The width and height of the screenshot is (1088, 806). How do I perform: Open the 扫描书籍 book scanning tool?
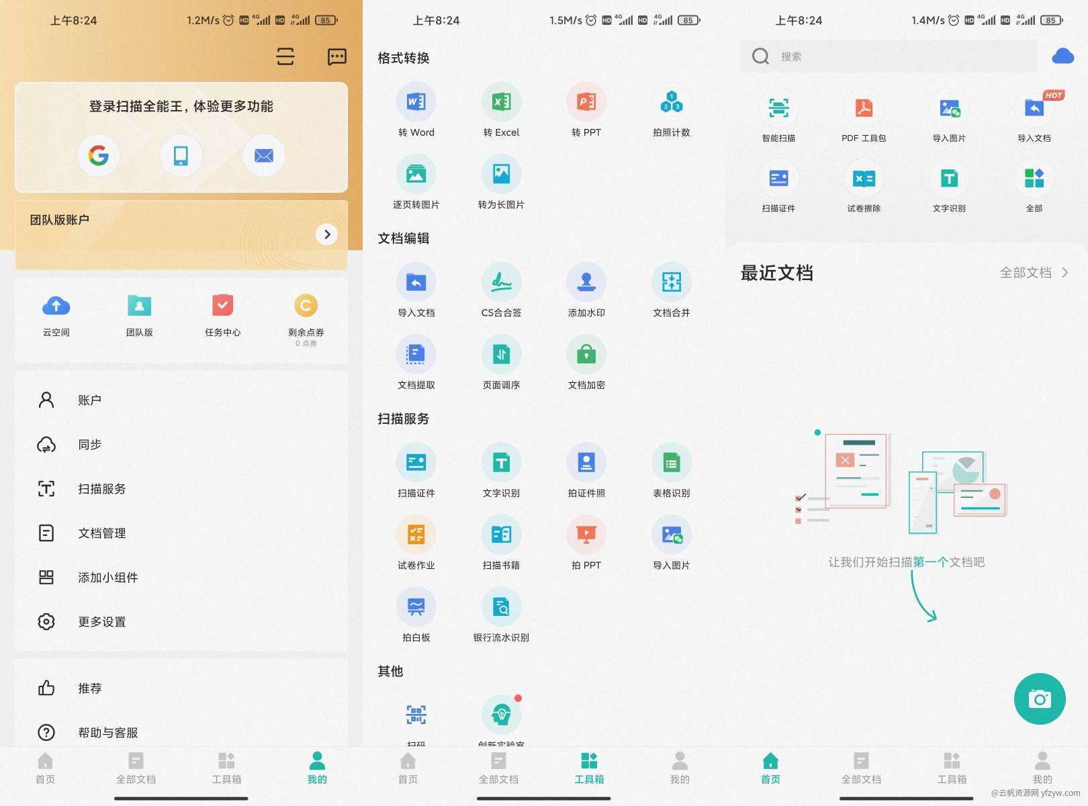pyautogui.click(x=501, y=543)
